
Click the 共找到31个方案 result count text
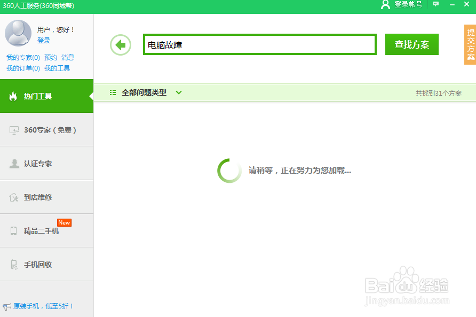point(438,94)
